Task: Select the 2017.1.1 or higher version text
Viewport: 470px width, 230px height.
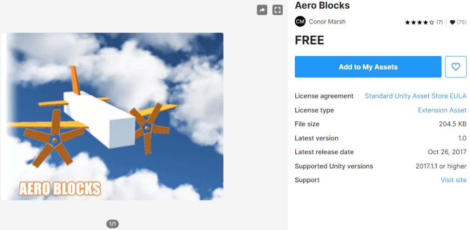Action: 441,166
